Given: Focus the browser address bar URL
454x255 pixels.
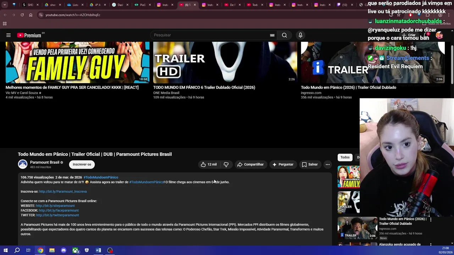Looking at the screenshot, I should tap(73, 15).
